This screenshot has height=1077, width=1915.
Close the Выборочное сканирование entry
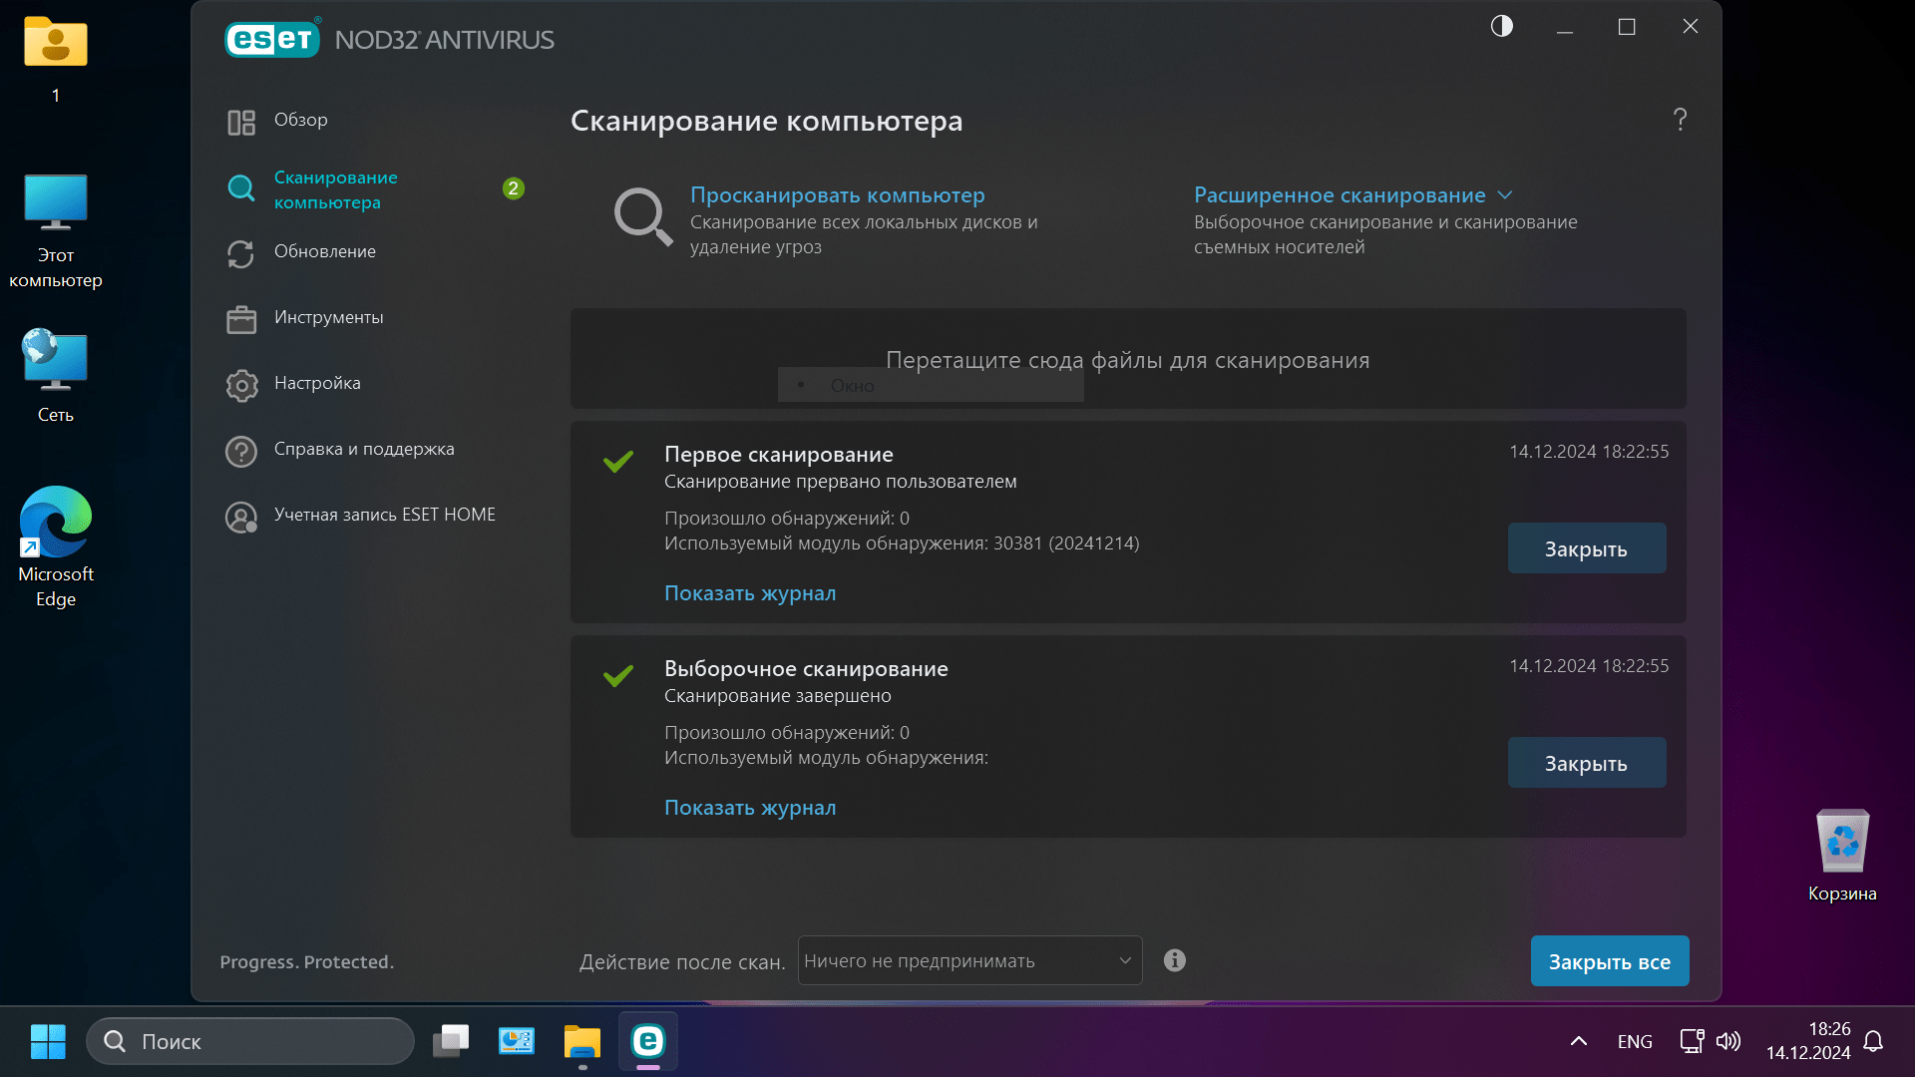(1586, 763)
